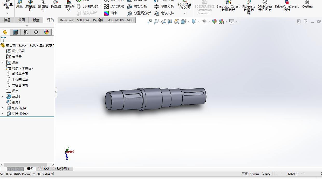This screenshot has width=322, height=179.
Task: Switch to the 运动算例 1 tab
Action: pos(62,169)
